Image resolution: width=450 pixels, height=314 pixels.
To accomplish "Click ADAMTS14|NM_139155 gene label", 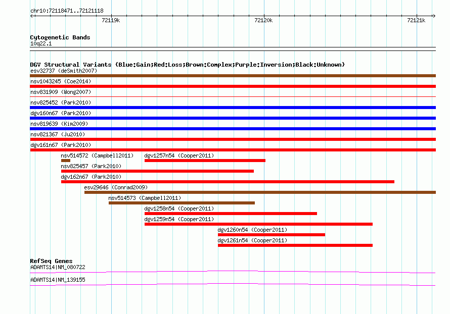I will tap(58, 280).
